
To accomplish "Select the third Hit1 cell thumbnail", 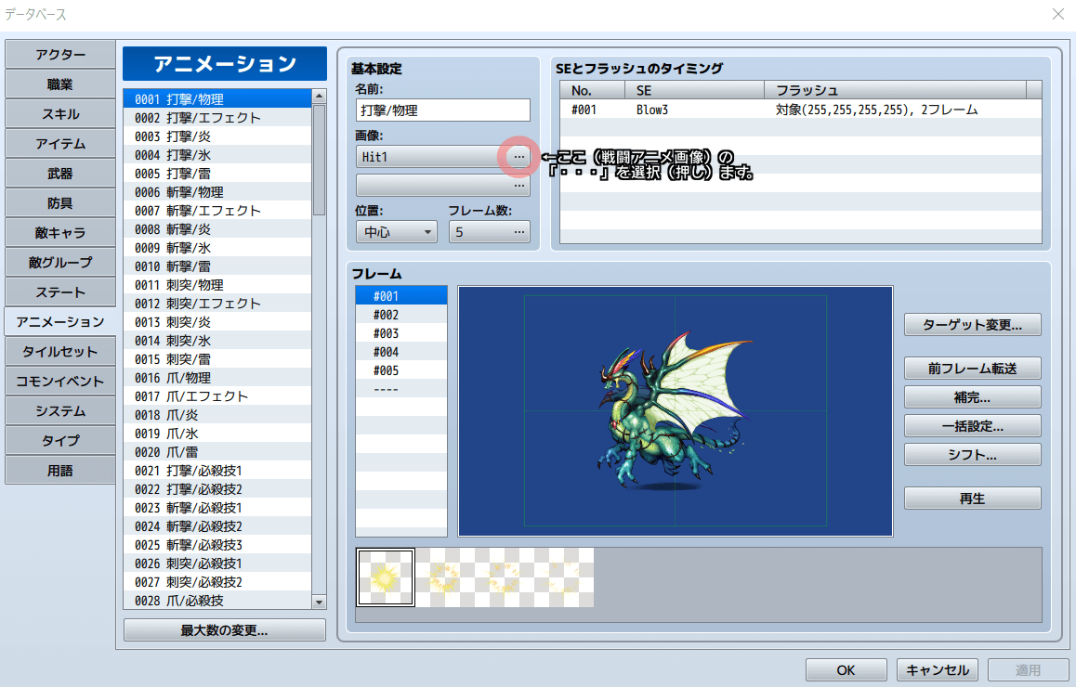I will tap(505, 577).
